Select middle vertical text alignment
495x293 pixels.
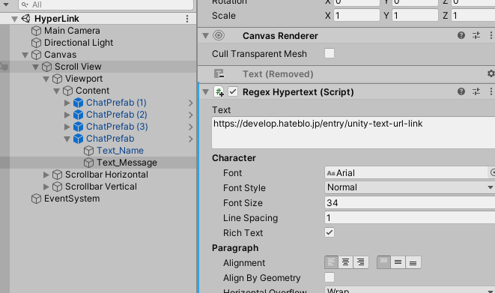click(x=398, y=262)
